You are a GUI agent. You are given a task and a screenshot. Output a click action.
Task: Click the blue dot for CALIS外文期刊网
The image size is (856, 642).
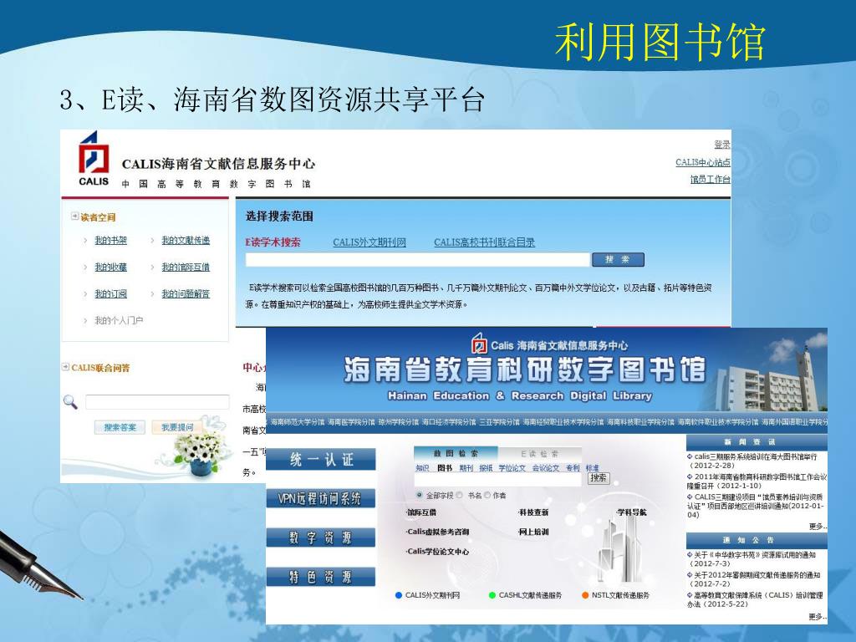pyautogui.click(x=399, y=595)
